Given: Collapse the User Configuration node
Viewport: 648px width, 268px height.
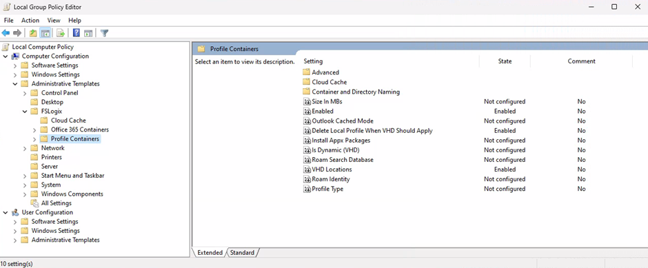Looking at the screenshot, I should 6,212.
